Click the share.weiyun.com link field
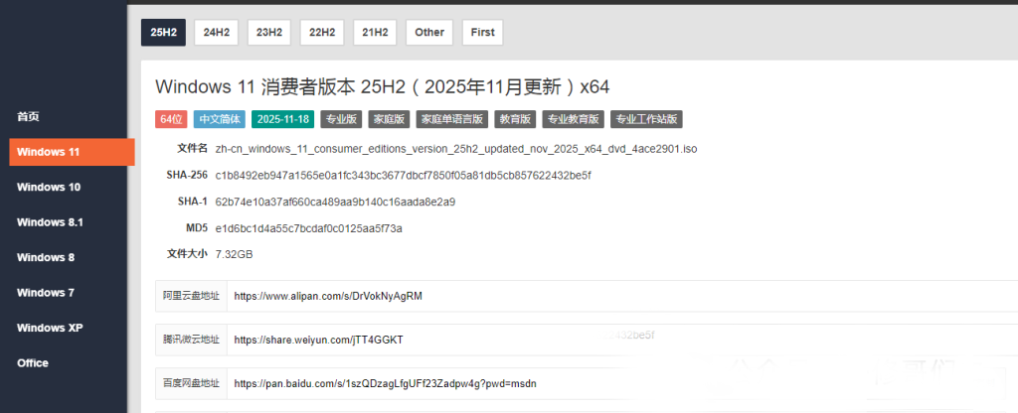The image size is (1018, 413). pos(622,340)
